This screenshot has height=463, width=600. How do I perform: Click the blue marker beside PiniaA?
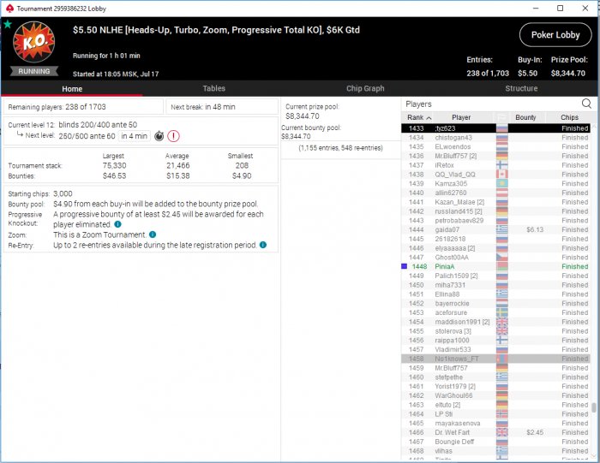[404, 266]
